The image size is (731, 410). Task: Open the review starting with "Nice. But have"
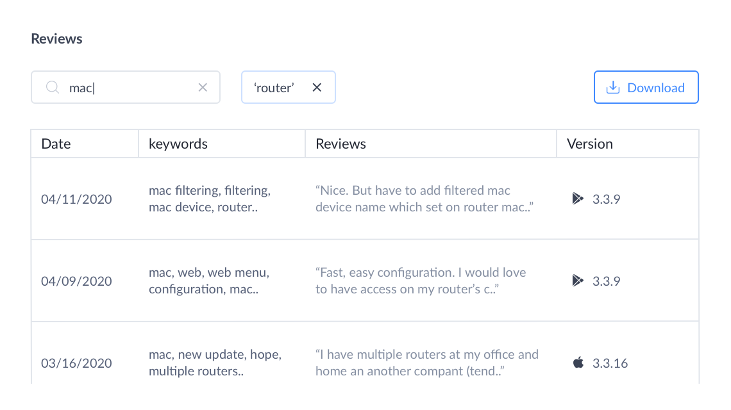pos(424,199)
